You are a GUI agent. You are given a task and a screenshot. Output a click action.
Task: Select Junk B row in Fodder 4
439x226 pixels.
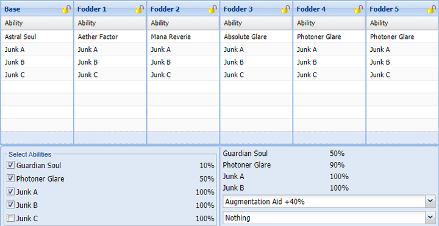click(329, 62)
